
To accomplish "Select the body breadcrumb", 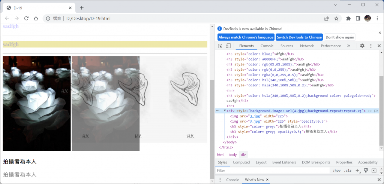I will point(232,155).
